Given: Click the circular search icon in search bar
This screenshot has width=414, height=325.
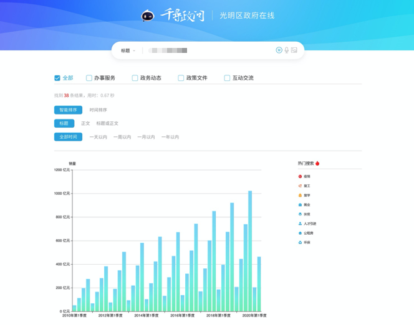Looking at the screenshot, I should click(279, 50).
